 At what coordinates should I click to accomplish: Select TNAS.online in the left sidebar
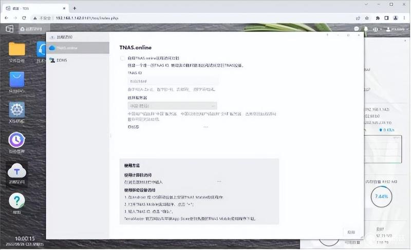[78, 48]
